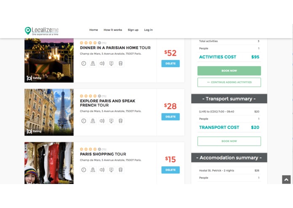
Task: Click clock icon for Paris Shopping tour
Action: (84, 170)
